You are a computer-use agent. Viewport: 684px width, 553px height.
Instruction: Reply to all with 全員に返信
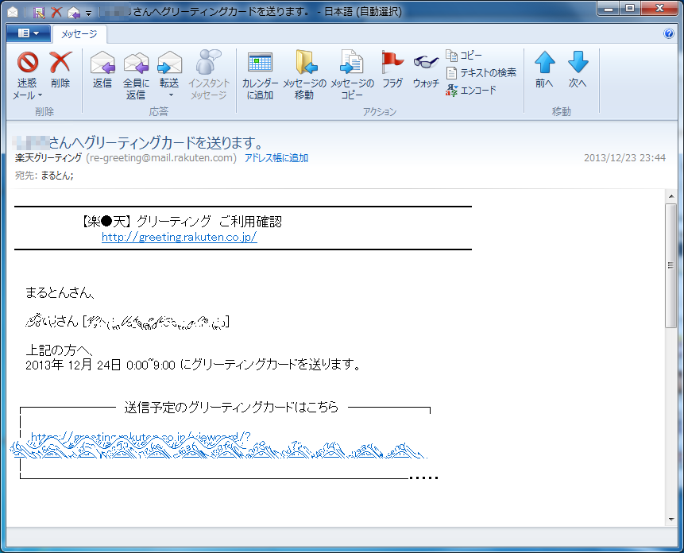coord(136,75)
